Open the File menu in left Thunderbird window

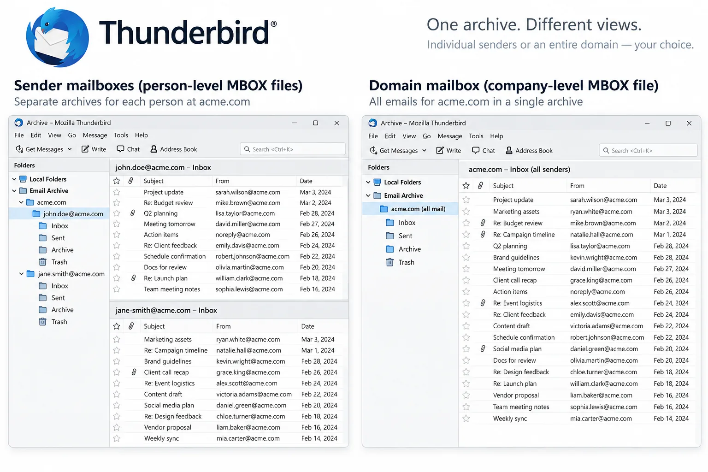tap(19, 135)
